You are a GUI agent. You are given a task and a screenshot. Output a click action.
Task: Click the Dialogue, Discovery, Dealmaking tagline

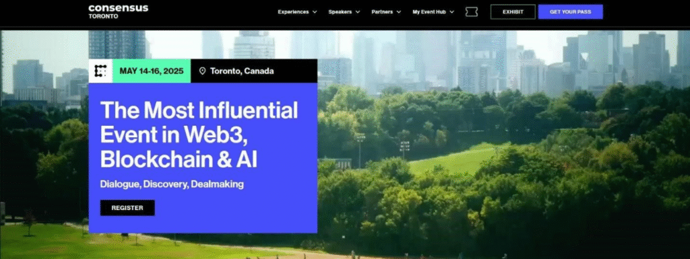coord(172,184)
